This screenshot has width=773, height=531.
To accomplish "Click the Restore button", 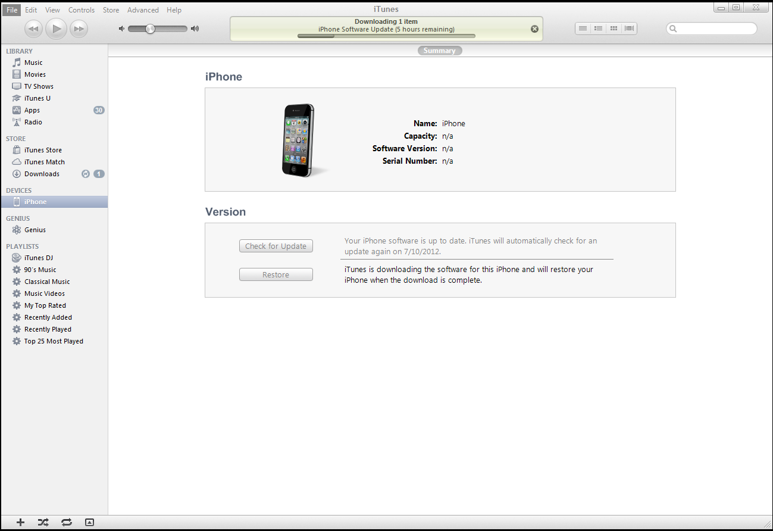I will point(276,274).
